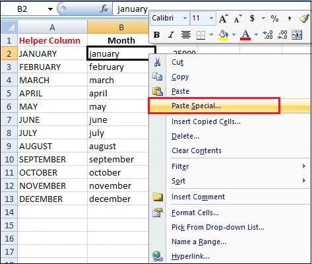Expand the accounting format dropdown arrow
The width and height of the screenshot is (312, 264).
(263, 18)
